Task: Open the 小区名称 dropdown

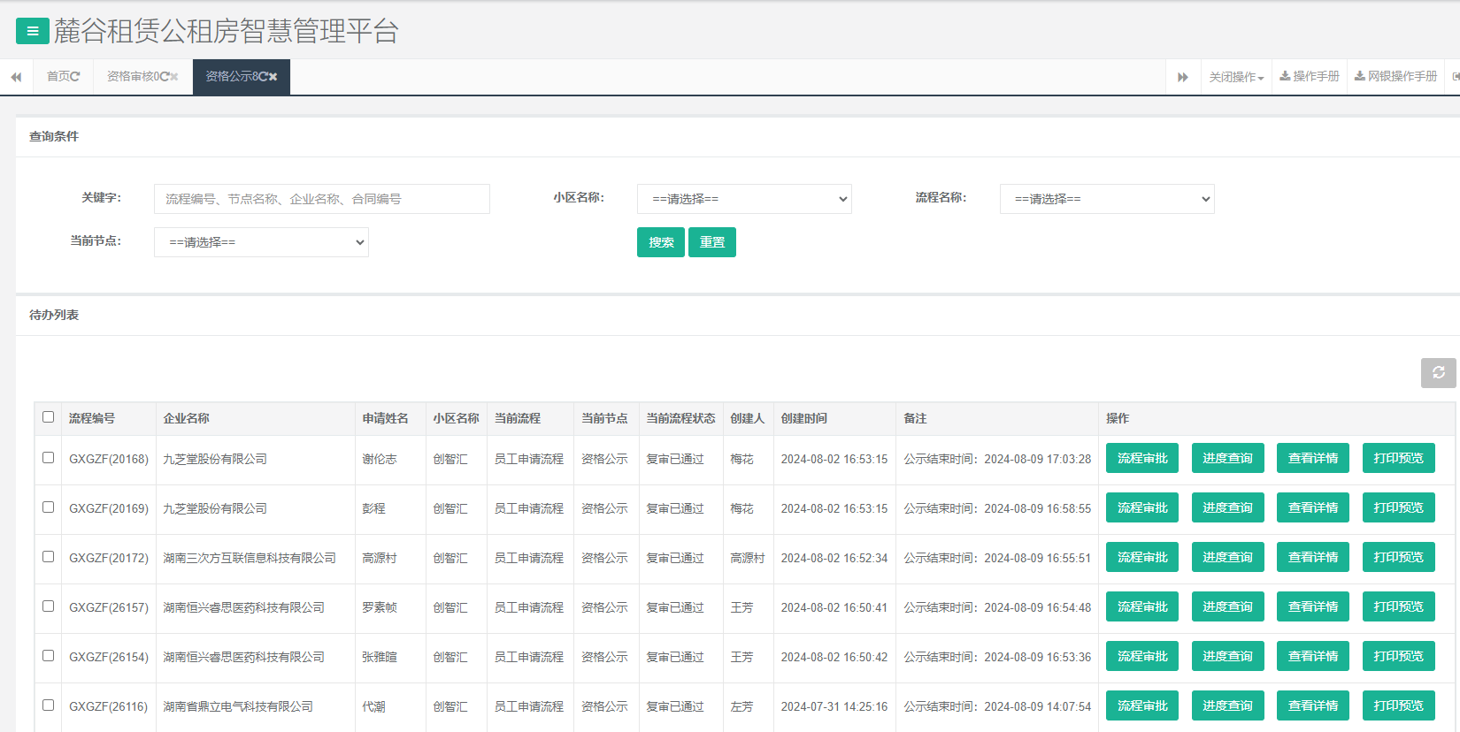Action: coord(744,199)
